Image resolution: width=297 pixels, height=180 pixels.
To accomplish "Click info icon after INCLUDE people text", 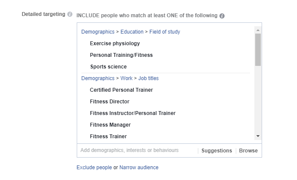I will click(222, 16).
